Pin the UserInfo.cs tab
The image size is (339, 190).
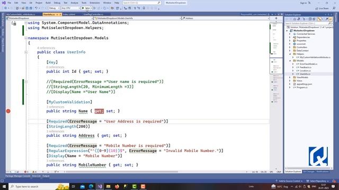(57, 14)
